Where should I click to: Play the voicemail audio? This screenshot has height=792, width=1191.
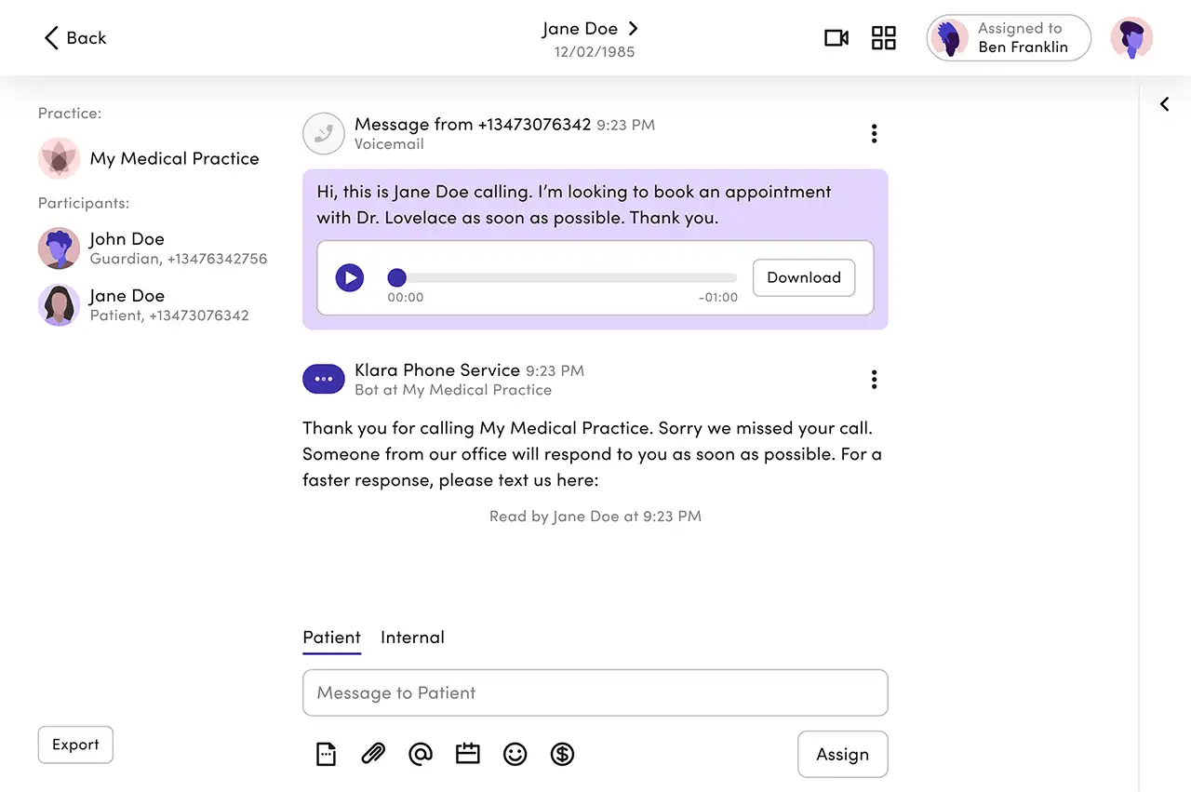tap(350, 277)
